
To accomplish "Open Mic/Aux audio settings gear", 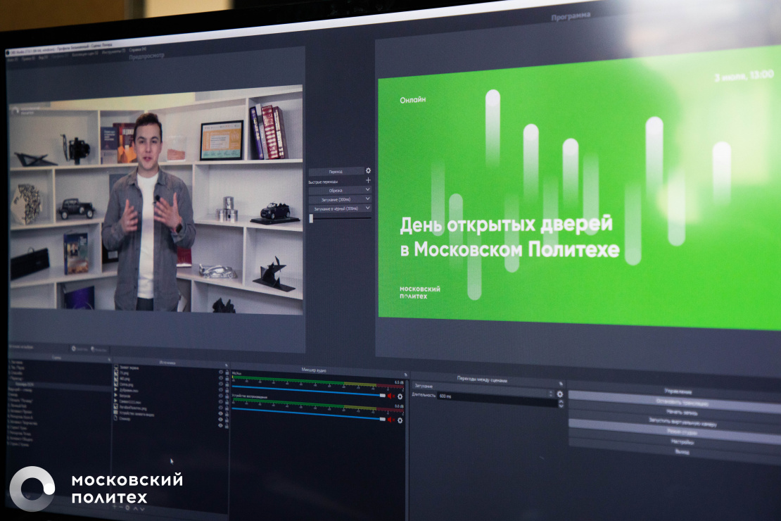I will coord(400,397).
